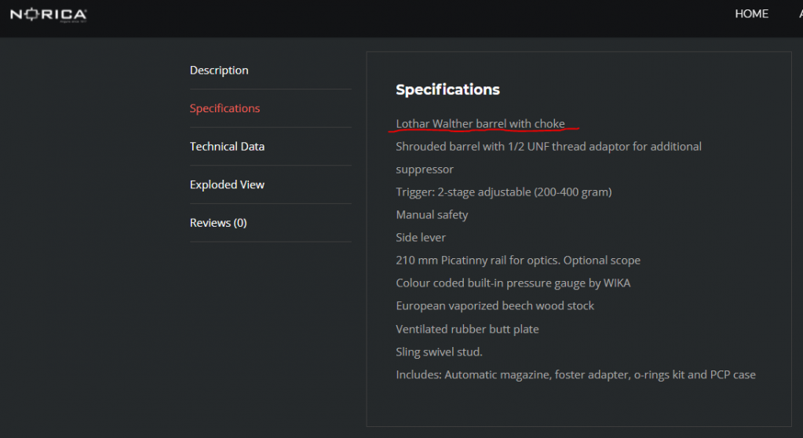This screenshot has width=803, height=438.
Task: Show the Exploded View tab
Action: (228, 184)
